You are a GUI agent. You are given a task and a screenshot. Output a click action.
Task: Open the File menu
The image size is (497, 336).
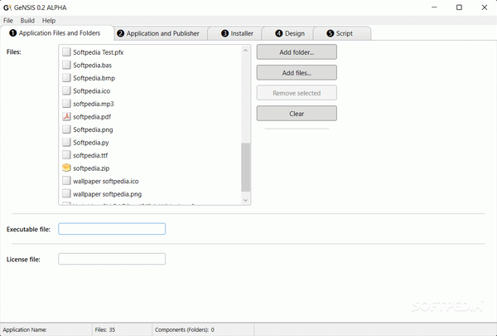tap(8, 21)
